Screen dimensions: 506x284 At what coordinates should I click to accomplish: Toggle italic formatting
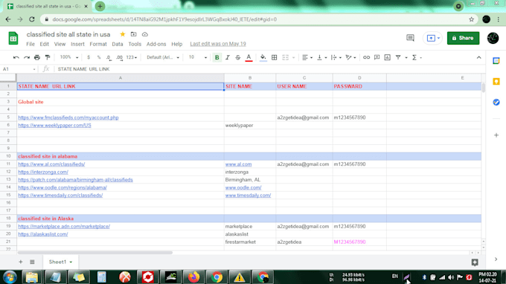click(228, 57)
